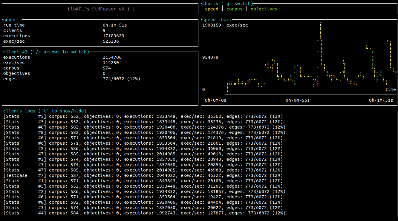The image size is (398, 221).
Task: Select the Stats #1 log line
Action: coord(143,181)
